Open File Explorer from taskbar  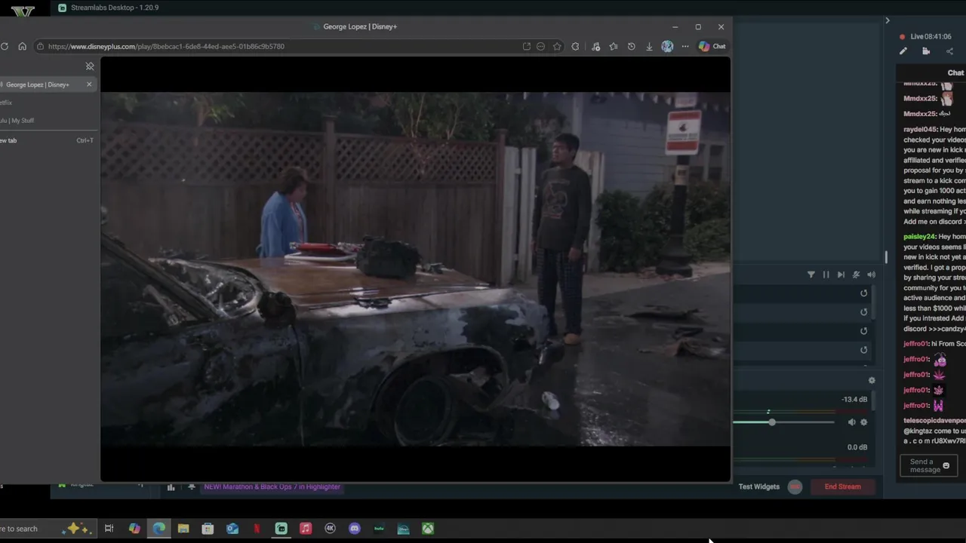(x=183, y=529)
